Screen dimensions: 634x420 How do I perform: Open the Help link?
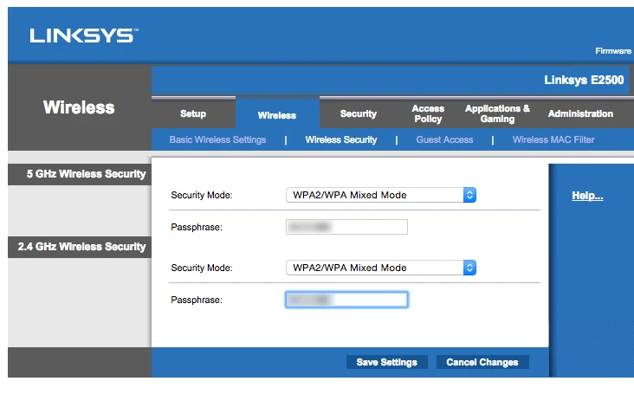587,197
